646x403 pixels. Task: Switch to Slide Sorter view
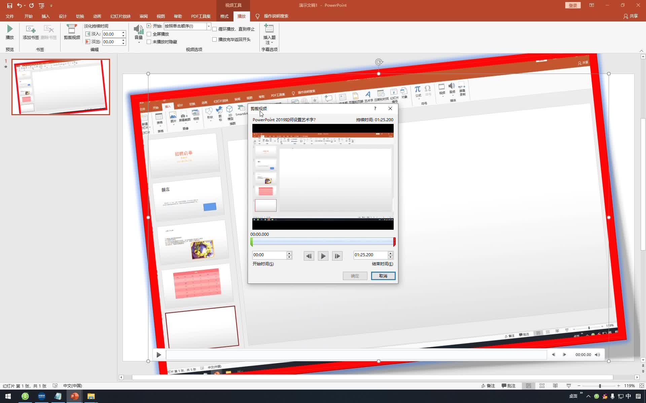click(x=542, y=386)
